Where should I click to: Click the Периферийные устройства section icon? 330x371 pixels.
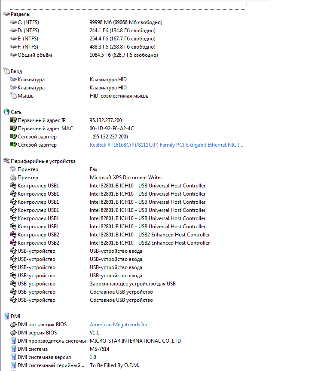6,161
